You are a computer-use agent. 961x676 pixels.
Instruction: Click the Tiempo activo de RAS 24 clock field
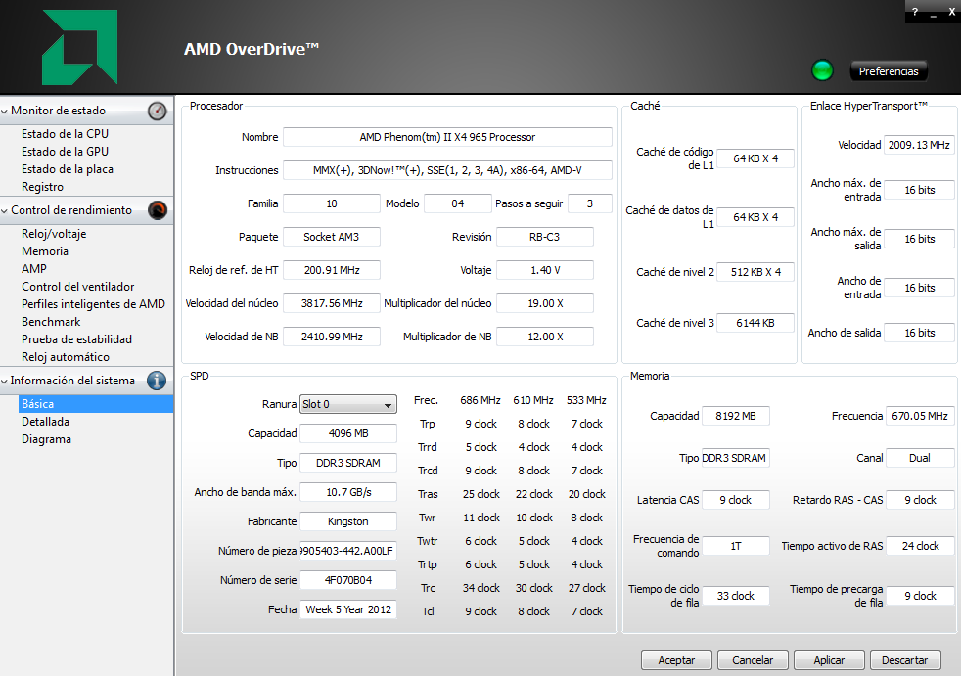click(919, 546)
